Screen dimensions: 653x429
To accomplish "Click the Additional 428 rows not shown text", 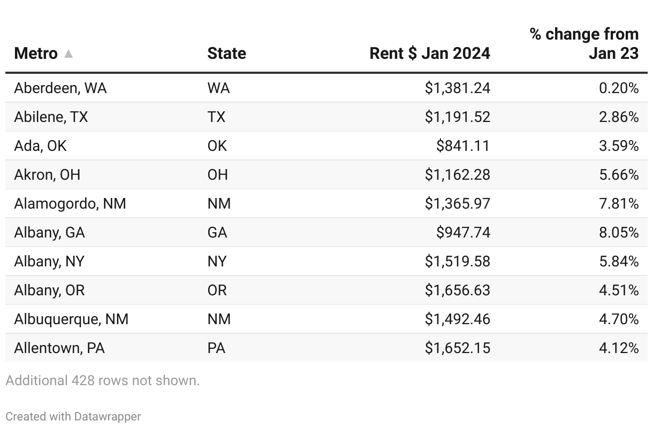I will pos(102,380).
